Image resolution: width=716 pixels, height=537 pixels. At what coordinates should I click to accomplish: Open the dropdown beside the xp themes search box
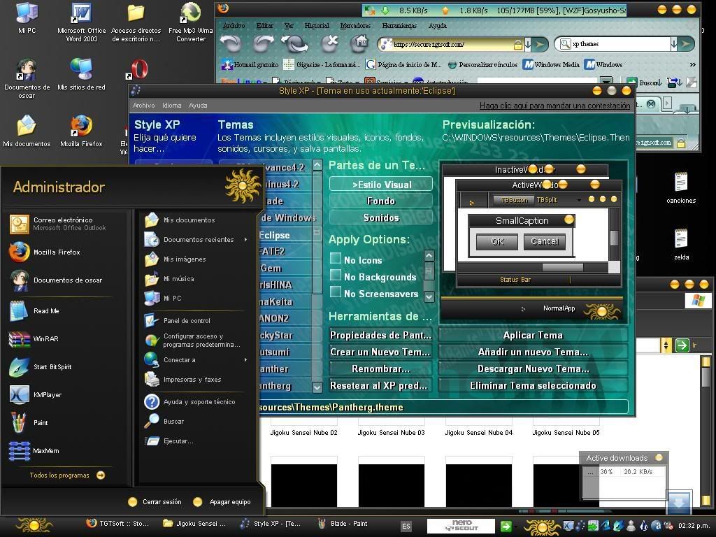(674, 44)
